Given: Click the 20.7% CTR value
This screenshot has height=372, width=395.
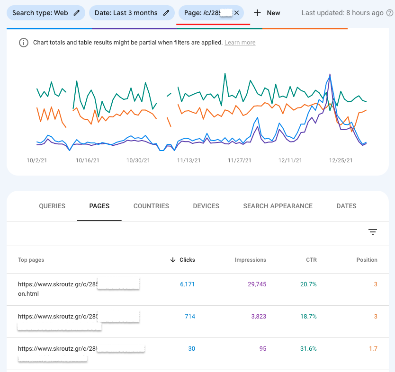Looking at the screenshot, I should tap(308, 284).
